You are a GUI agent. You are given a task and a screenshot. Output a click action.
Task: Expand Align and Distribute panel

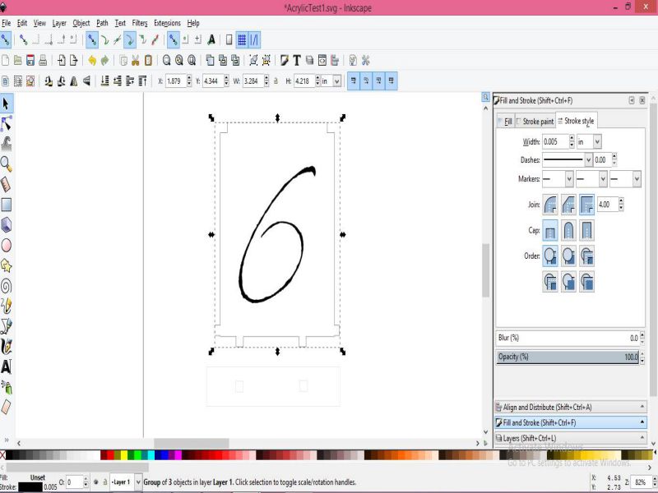(571, 407)
